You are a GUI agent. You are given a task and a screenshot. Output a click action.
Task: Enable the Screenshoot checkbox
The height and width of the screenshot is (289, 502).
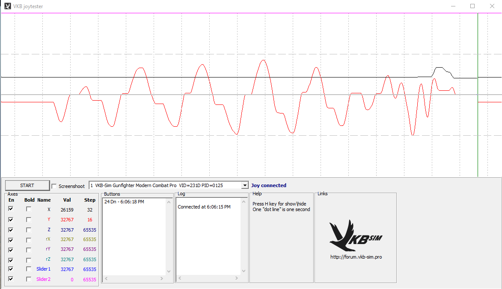54,186
